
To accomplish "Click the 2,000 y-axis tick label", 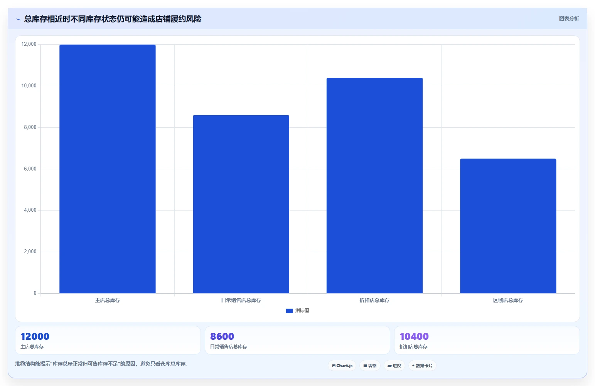I will tap(30, 252).
